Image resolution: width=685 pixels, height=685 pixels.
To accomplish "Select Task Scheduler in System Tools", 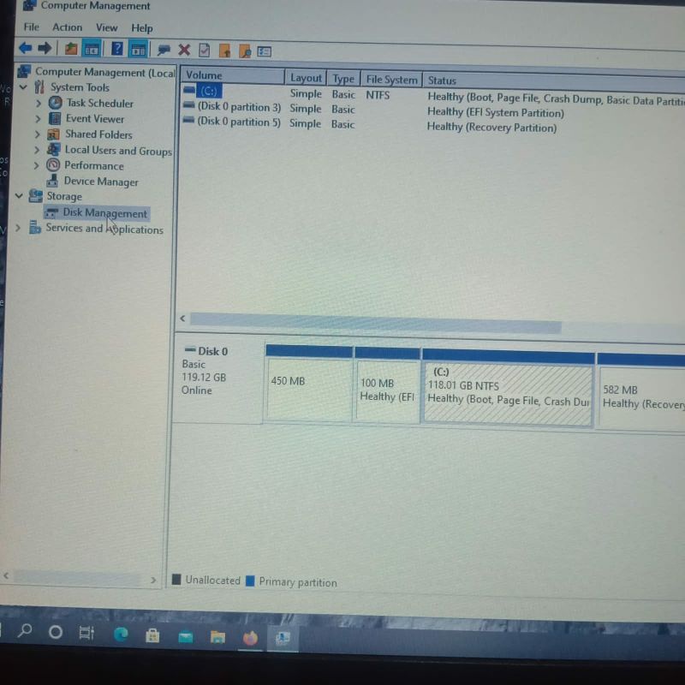I will tap(99, 103).
